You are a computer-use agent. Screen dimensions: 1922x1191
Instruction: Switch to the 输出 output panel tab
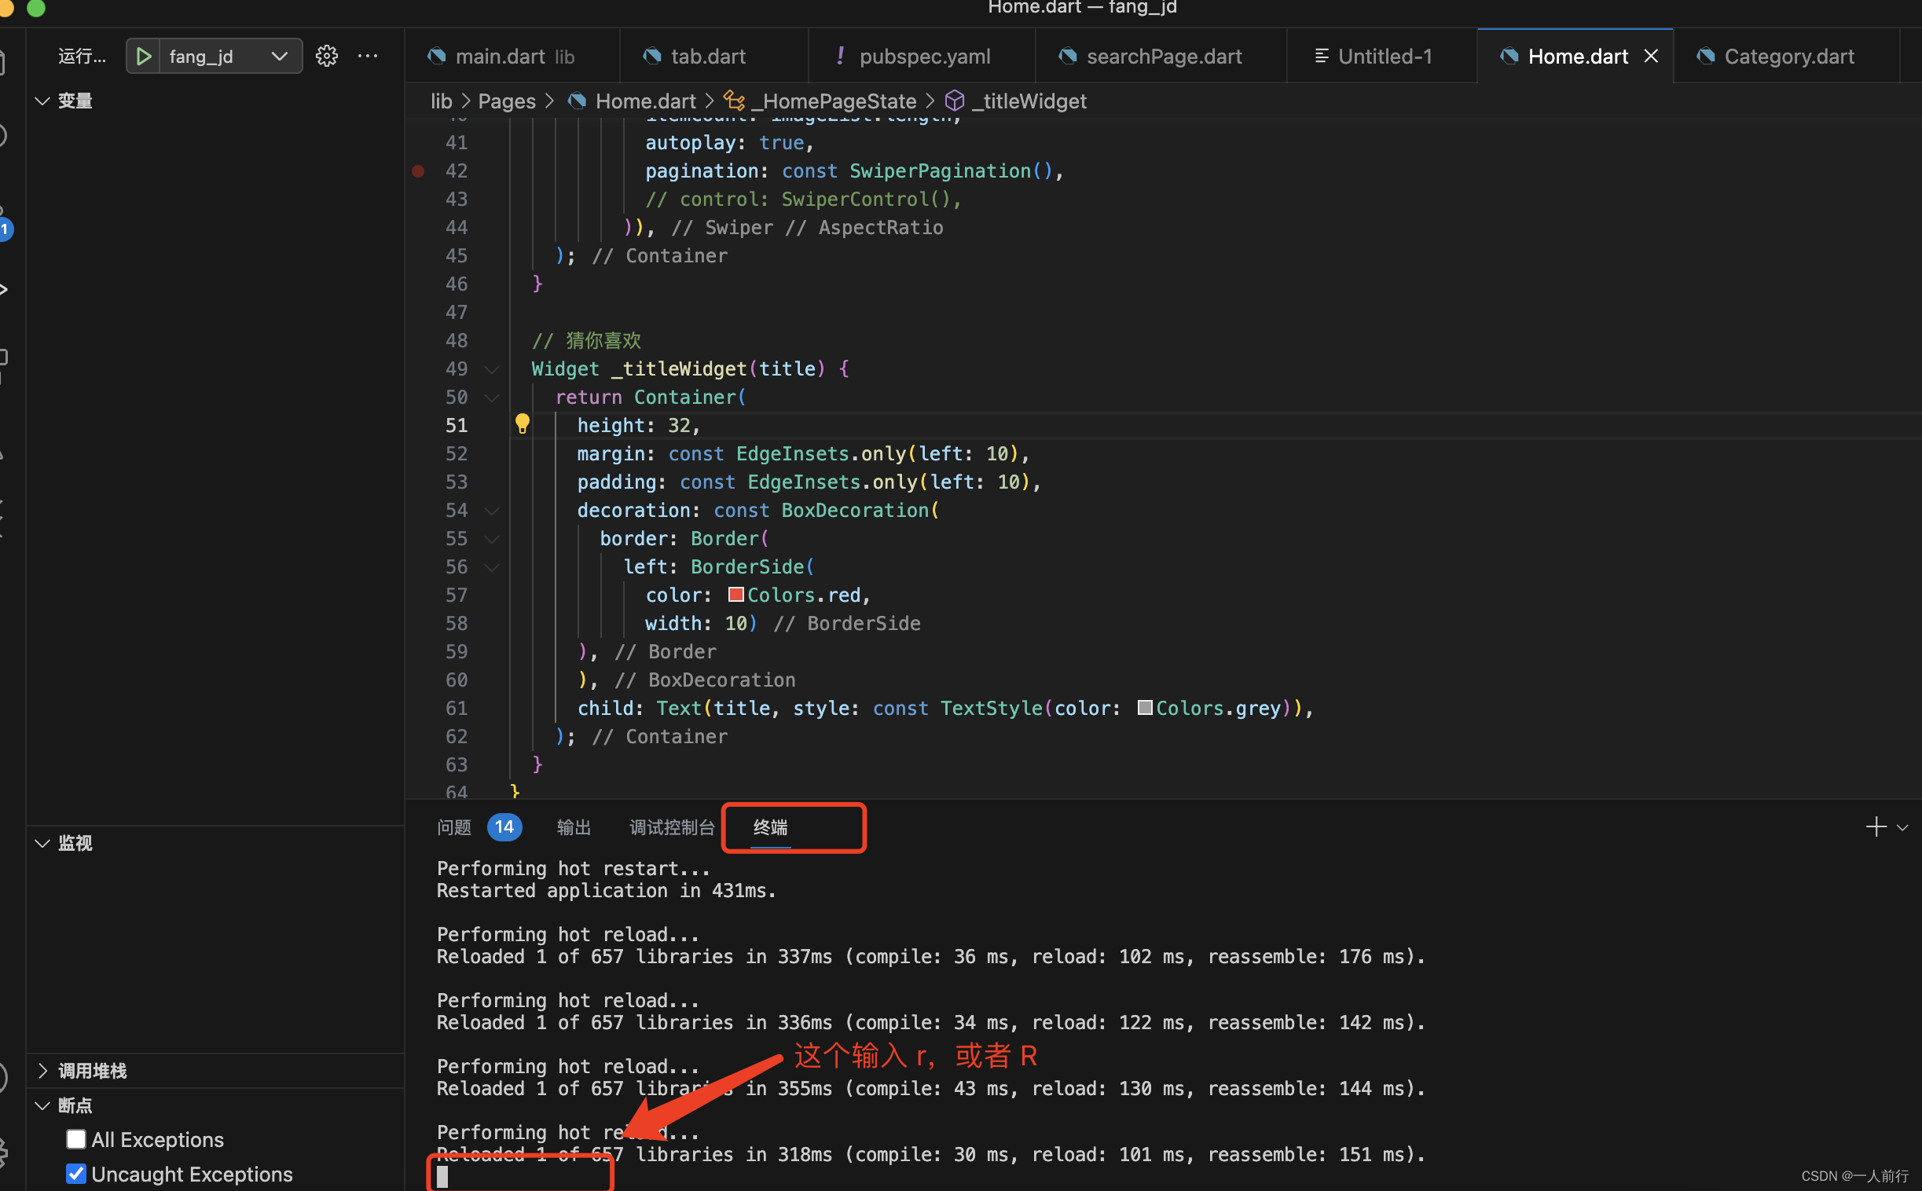coord(574,827)
